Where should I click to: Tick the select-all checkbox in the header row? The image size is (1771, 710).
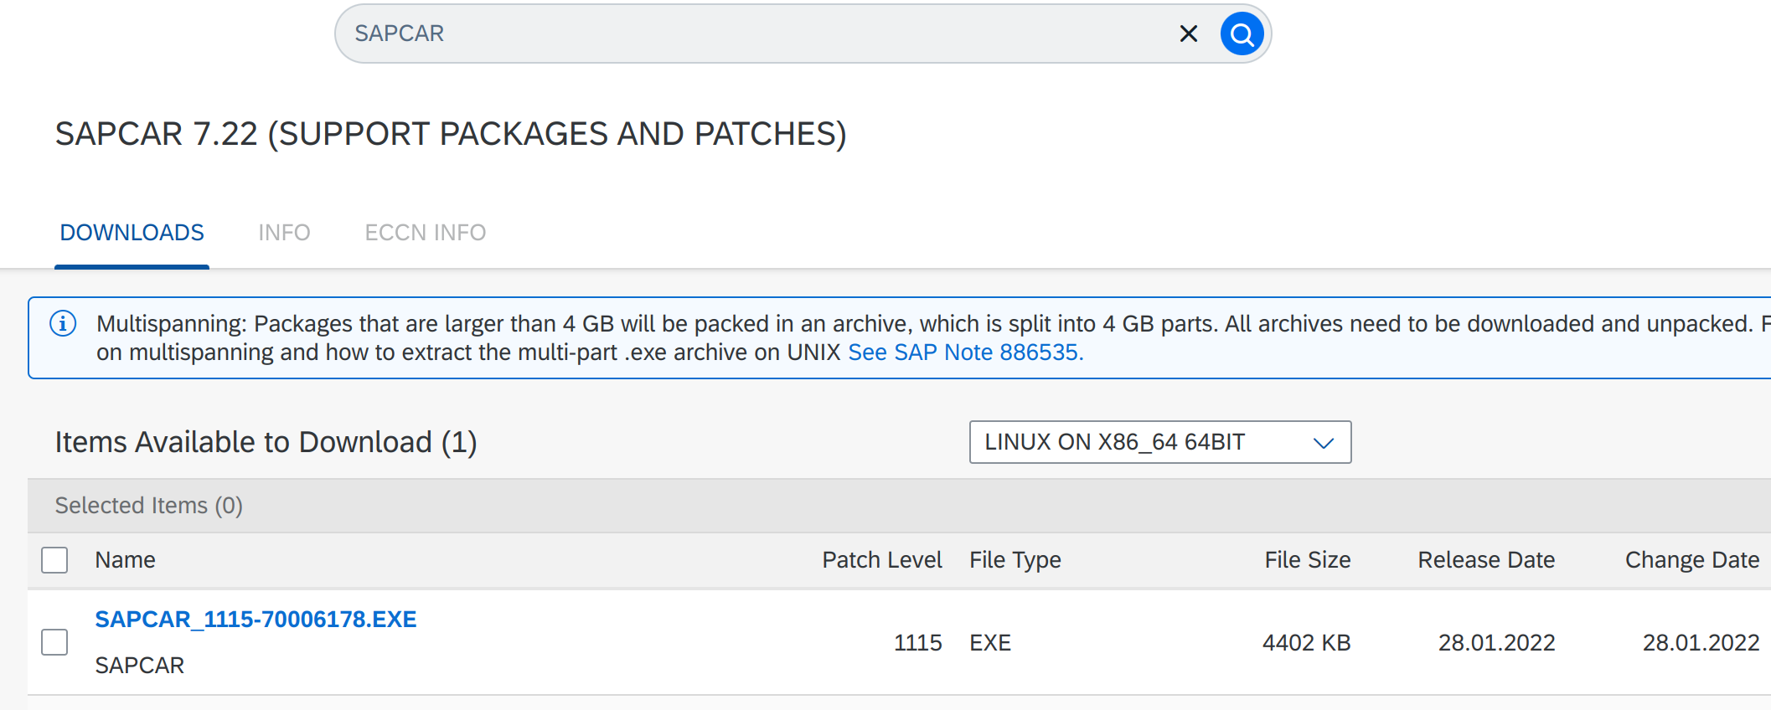pos(54,560)
